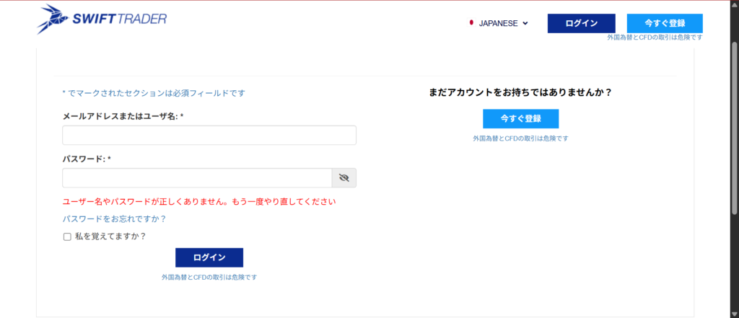Toggle password visibility with the eye icon

[x=344, y=178]
